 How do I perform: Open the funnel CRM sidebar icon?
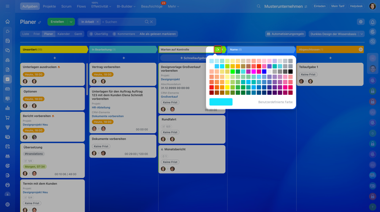click(7, 127)
